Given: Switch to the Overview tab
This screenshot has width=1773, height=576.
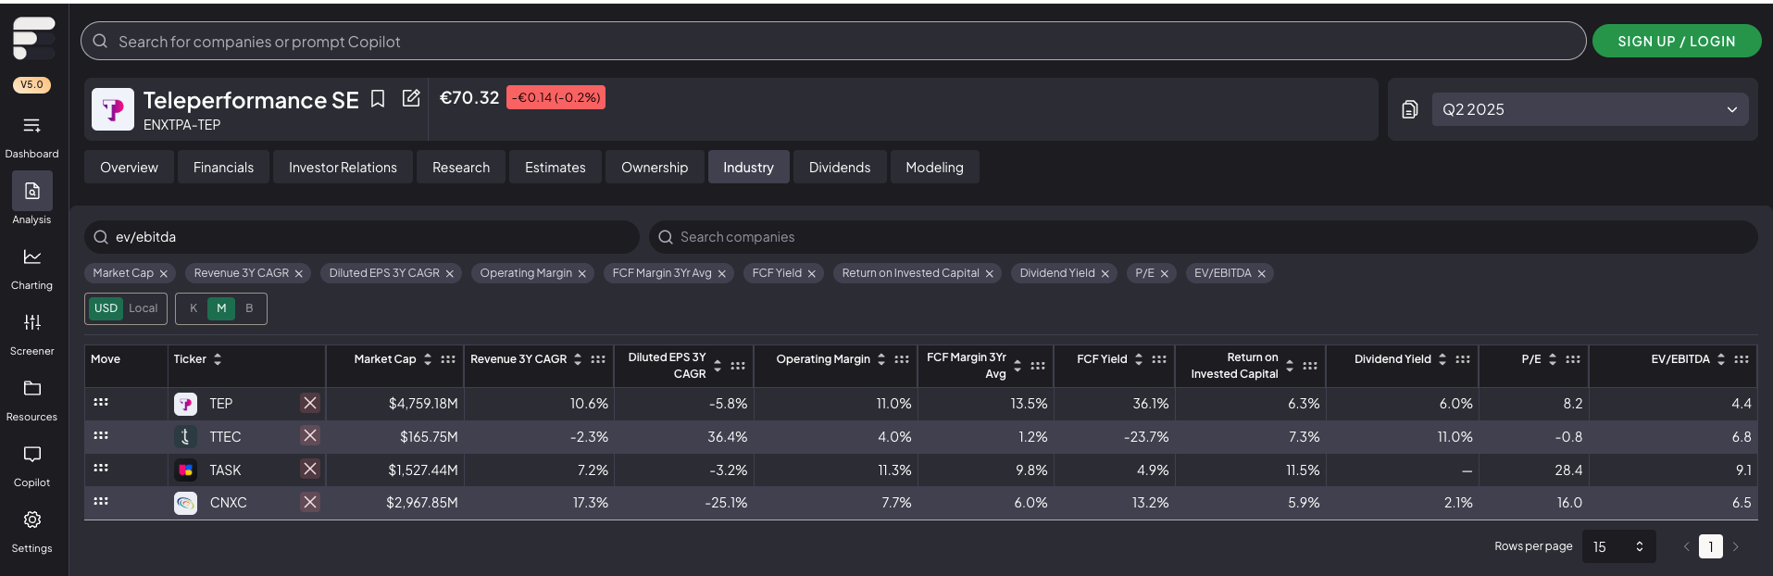Looking at the screenshot, I should click(x=129, y=167).
